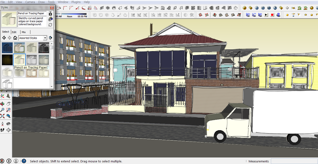Select the Walk footprints tool
The width and height of the screenshot is (318, 164).
(3, 130)
